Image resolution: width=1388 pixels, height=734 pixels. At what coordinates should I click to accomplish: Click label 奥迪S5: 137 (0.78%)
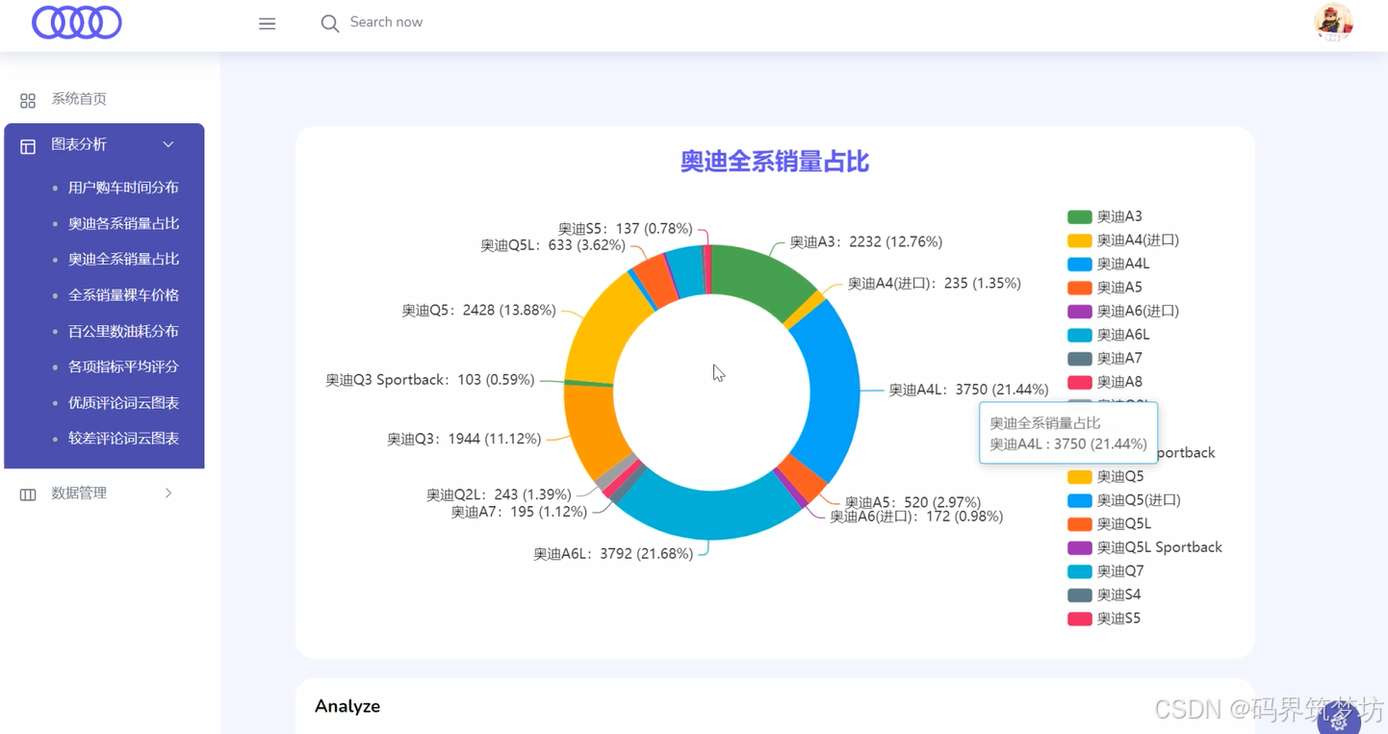pyautogui.click(x=625, y=229)
